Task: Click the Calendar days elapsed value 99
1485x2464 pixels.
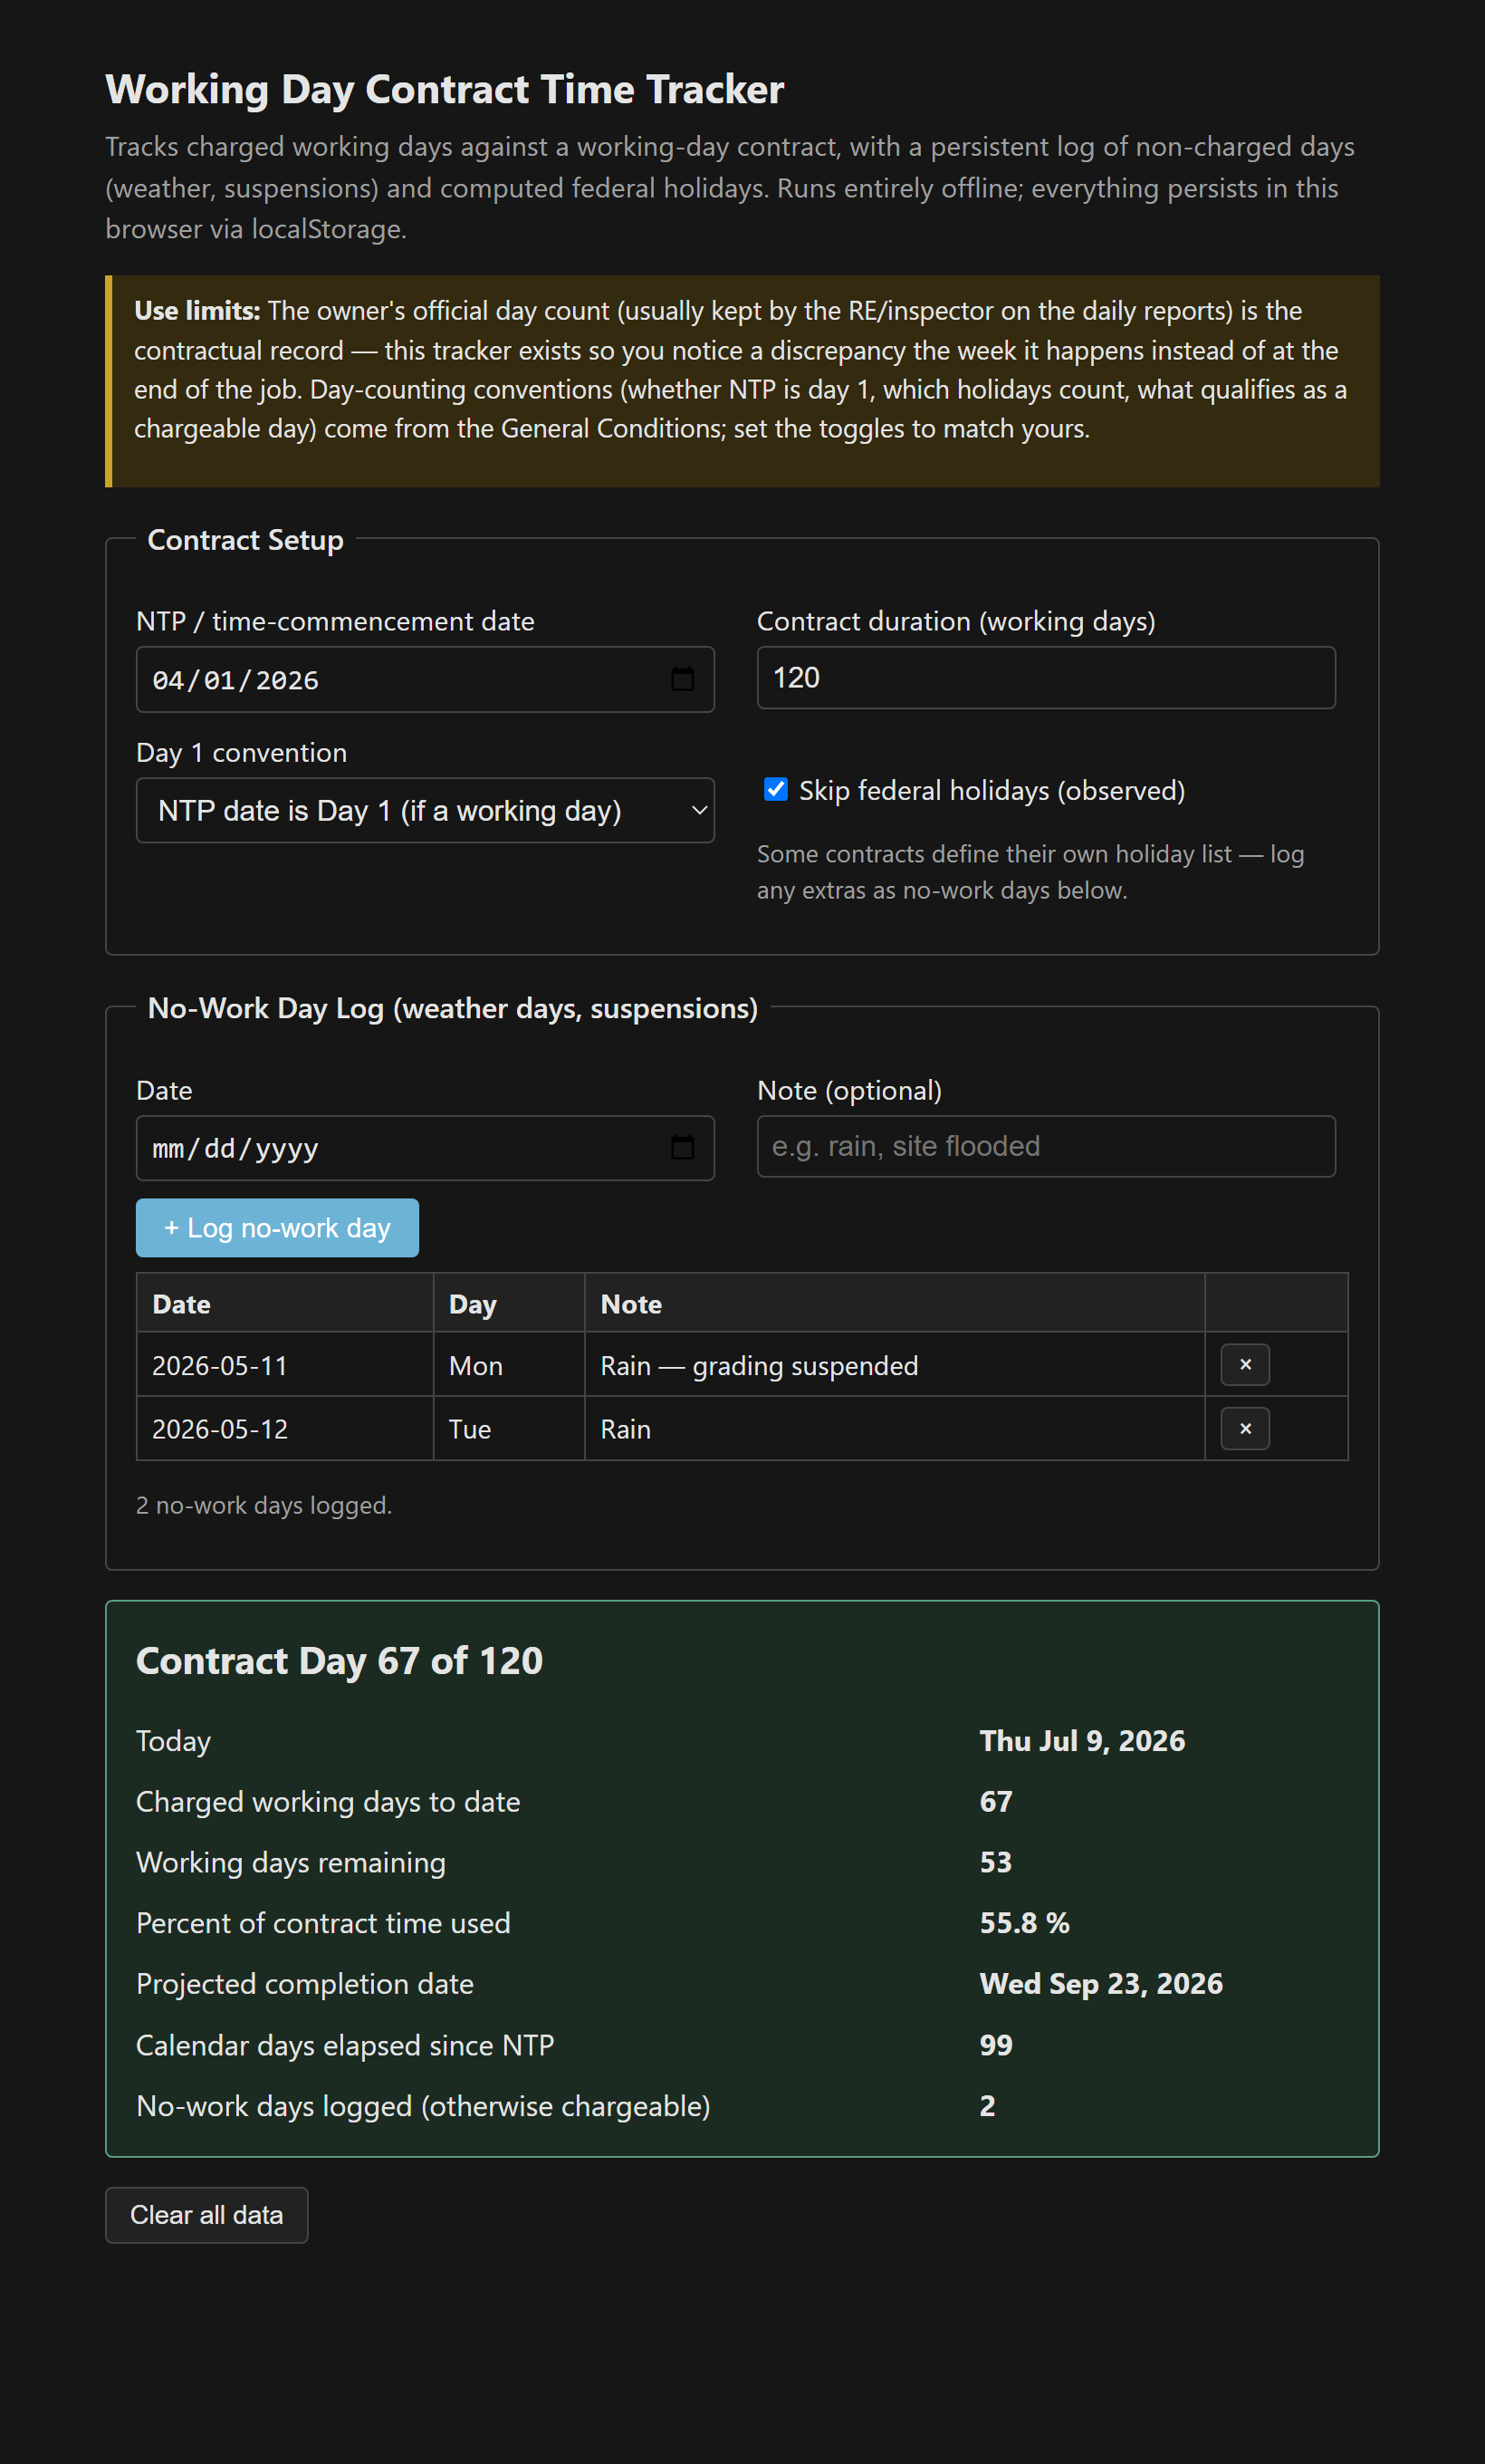Action: pos(996,2045)
